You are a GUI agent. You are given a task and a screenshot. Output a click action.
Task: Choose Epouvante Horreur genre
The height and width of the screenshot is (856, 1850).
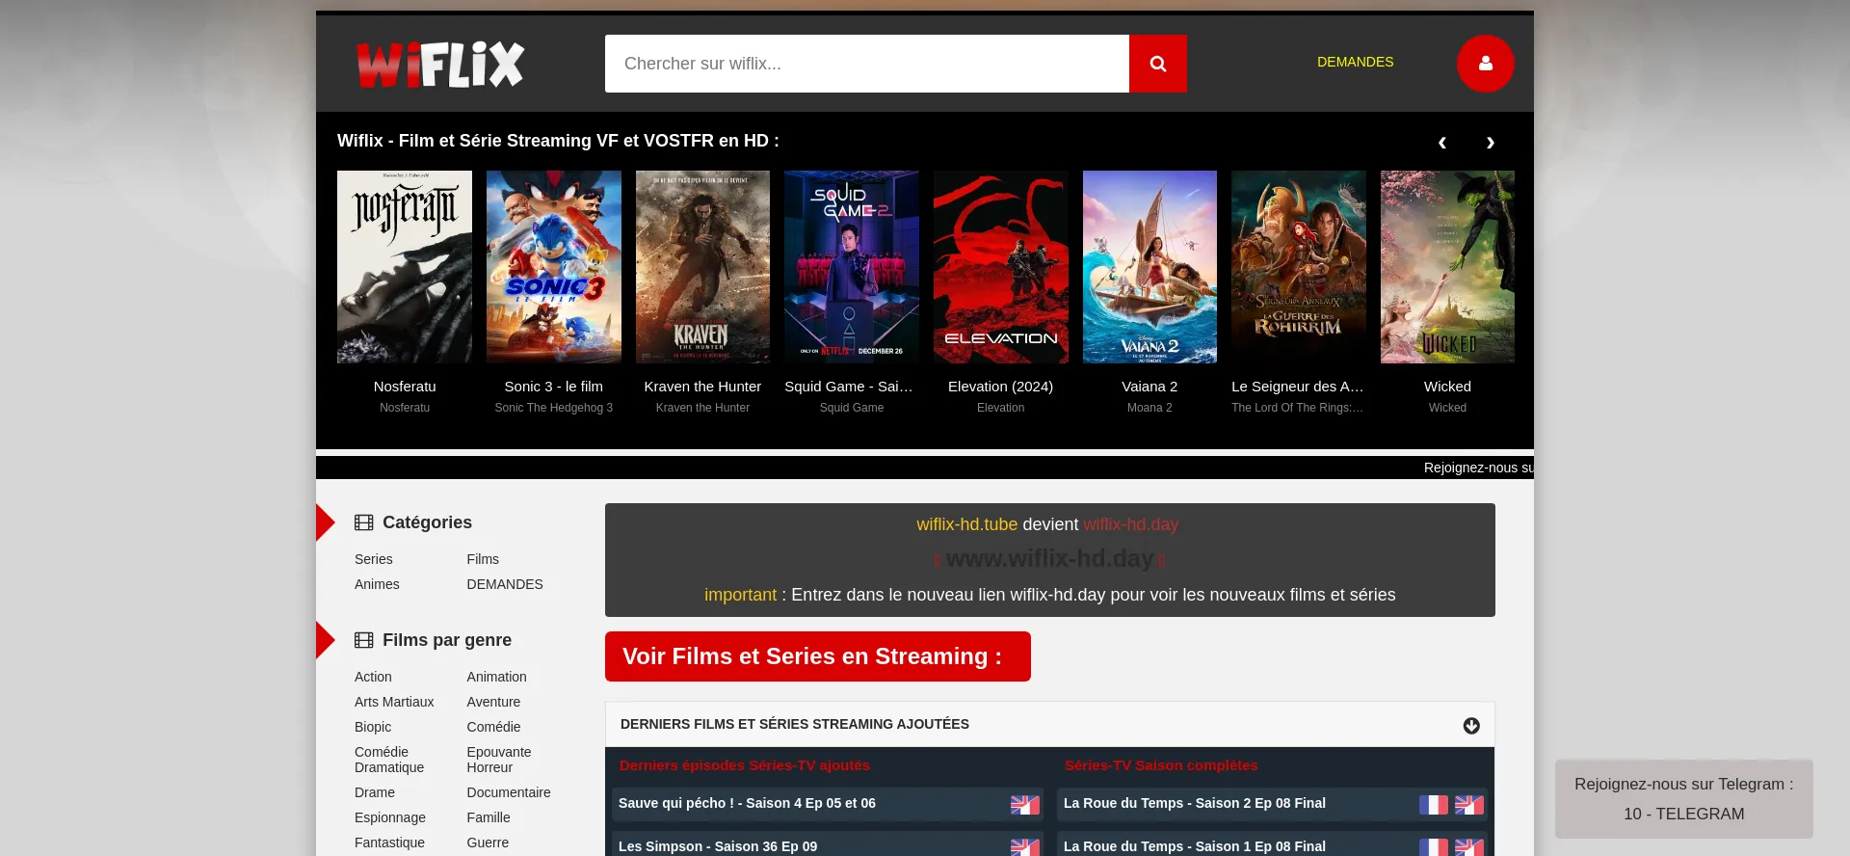(x=499, y=760)
